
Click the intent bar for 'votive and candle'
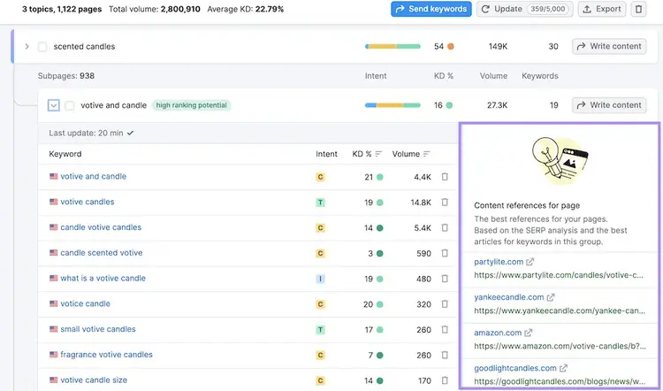pos(392,105)
